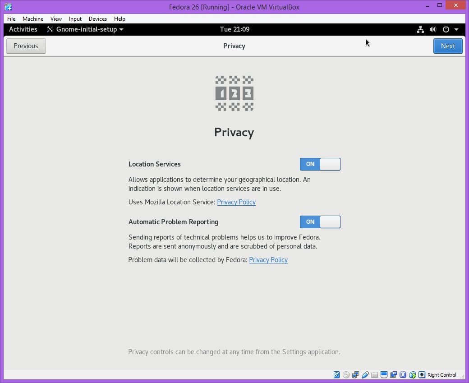Open the Devices menu
This screenshot has height=383, width=469.
click(98, 19)
